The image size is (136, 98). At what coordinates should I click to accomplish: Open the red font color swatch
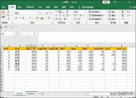(42, 18)
